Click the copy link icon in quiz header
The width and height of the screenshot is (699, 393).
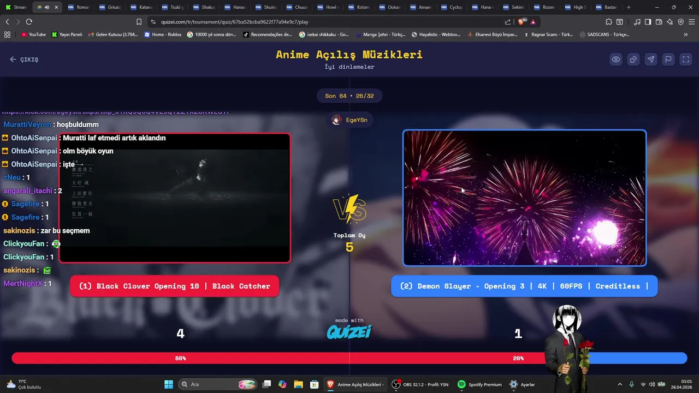[633, 59]
